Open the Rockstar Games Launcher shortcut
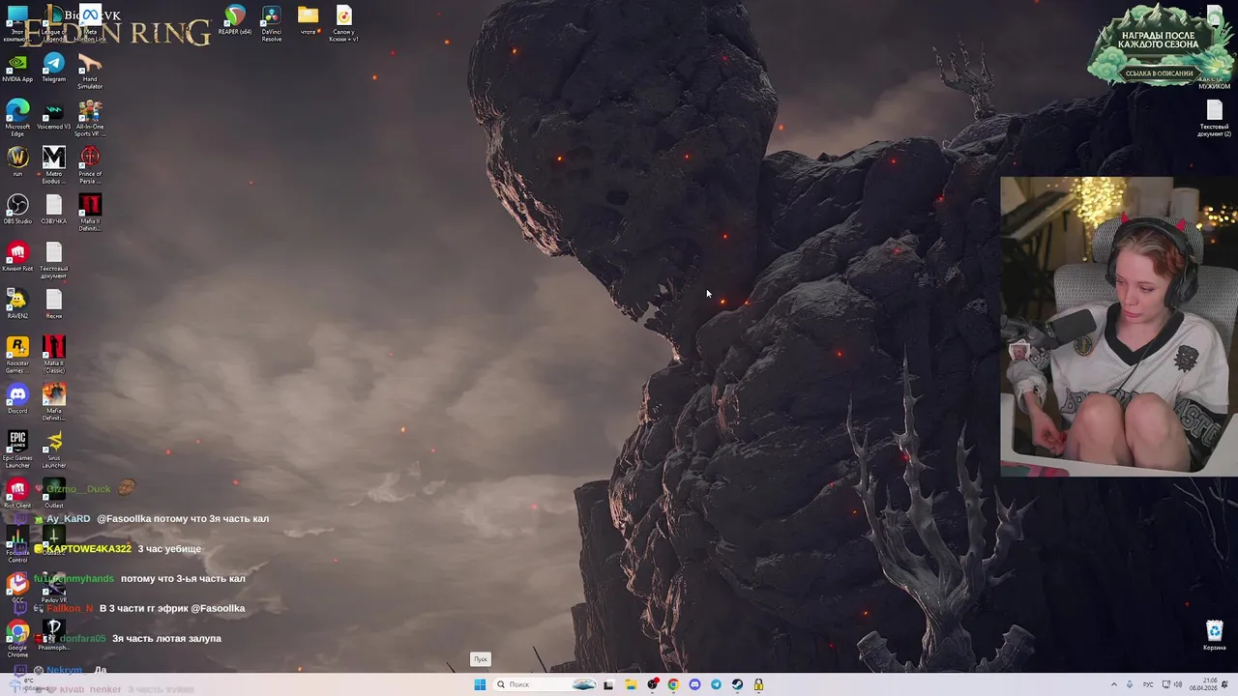Screen dimensions: 1238x696 click(17, 356)
